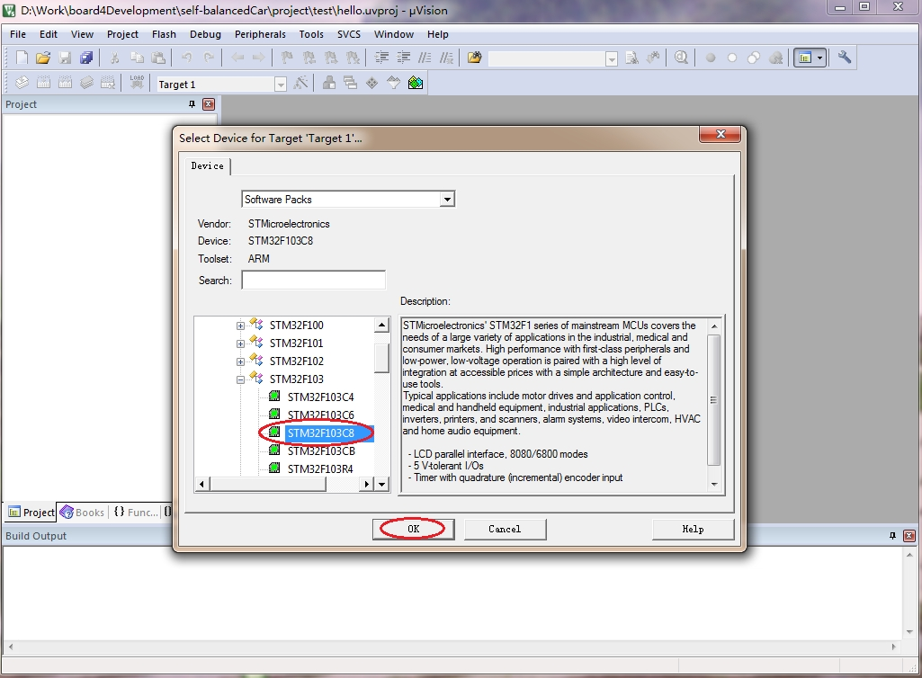This screenshot has height=678, width=922.
Task: Open the Project menu
Action: coord(122,34)
